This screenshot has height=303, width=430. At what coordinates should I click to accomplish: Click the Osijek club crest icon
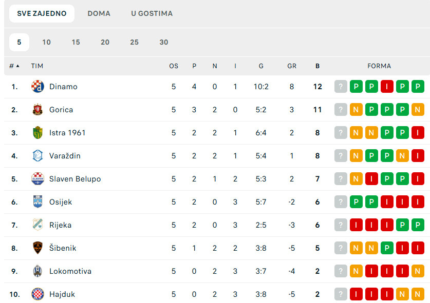38,202
